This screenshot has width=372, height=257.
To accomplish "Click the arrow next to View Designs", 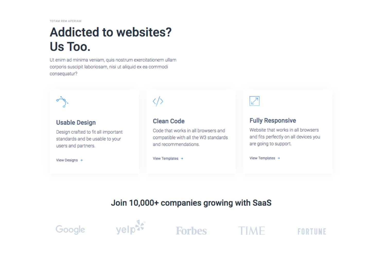I will point(81,160).
